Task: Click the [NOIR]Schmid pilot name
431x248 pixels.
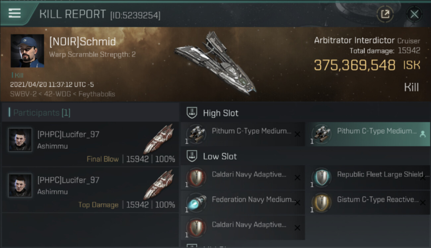Action: pyautogui.click(x=83, y=42)
